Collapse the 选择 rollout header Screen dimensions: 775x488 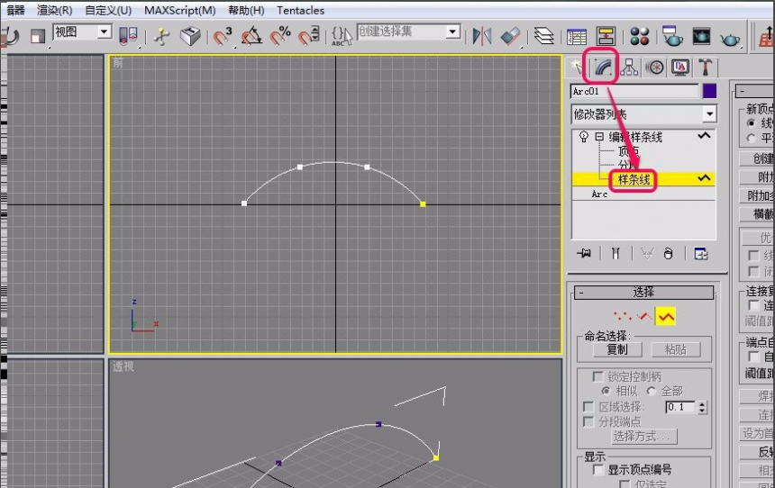point(643,293)
